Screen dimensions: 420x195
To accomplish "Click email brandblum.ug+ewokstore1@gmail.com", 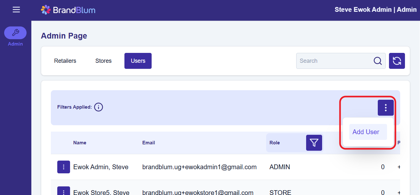I will point(198,192).
